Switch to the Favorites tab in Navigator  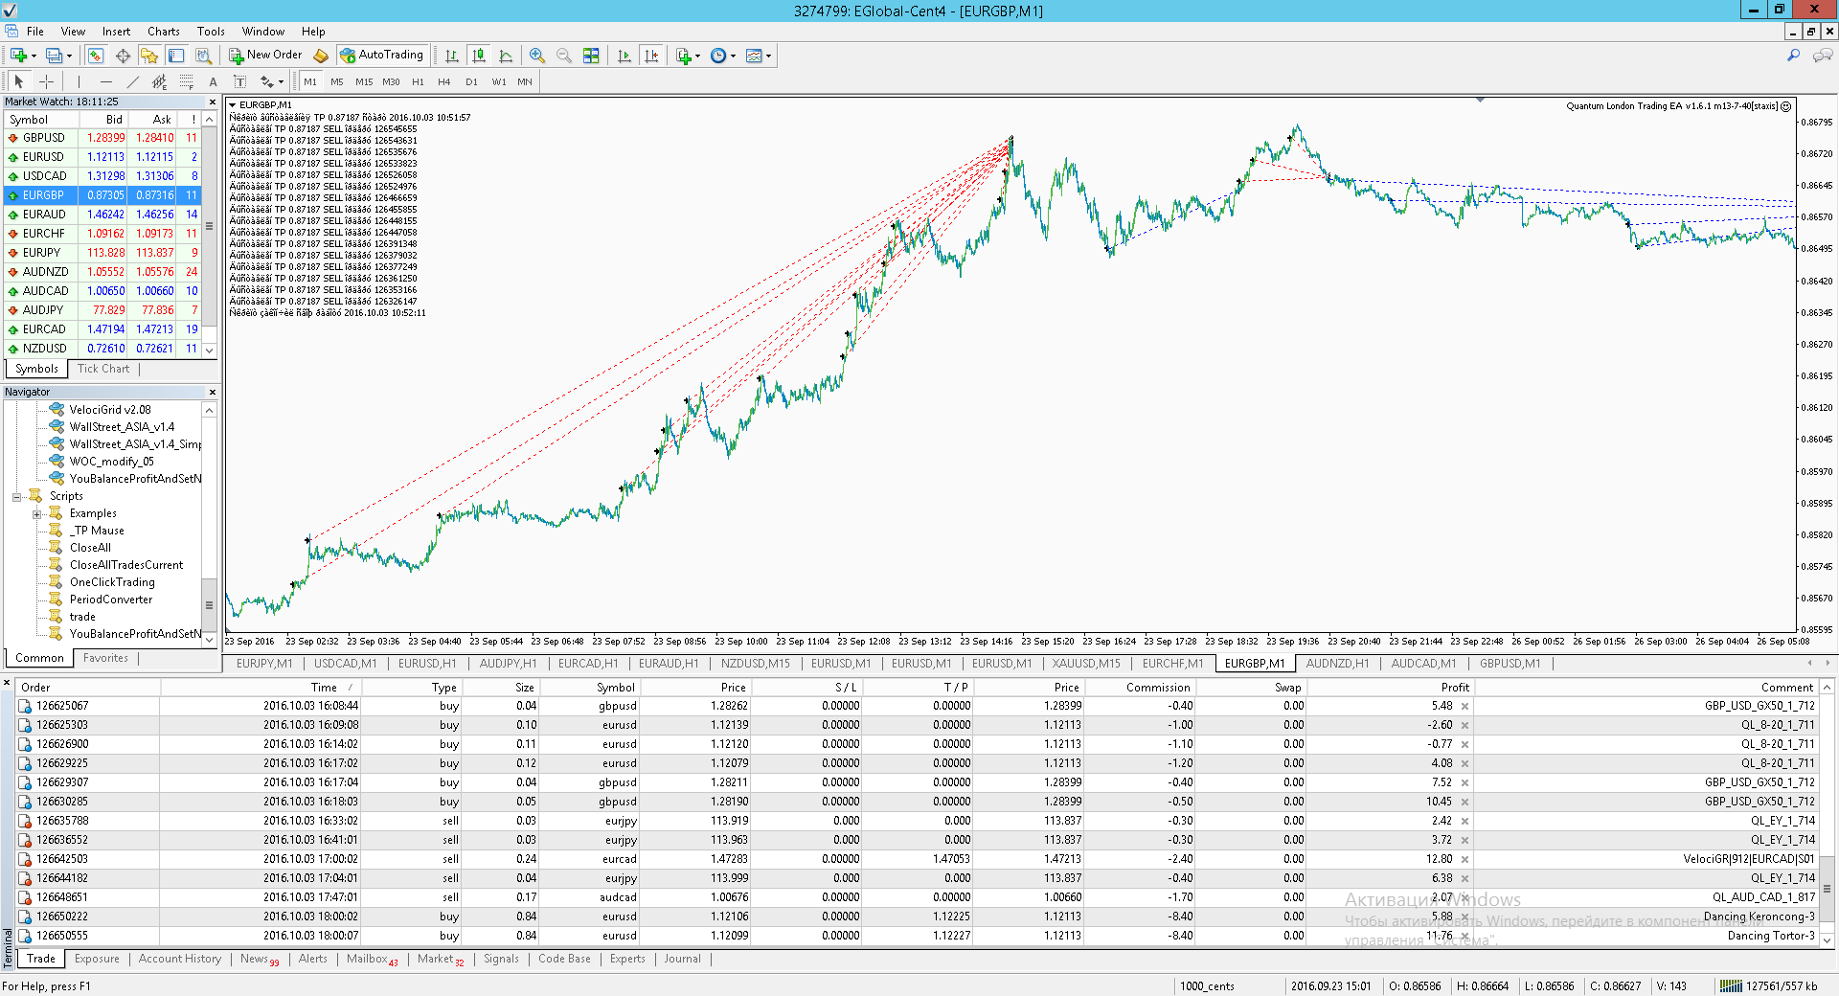coord(105,658)
